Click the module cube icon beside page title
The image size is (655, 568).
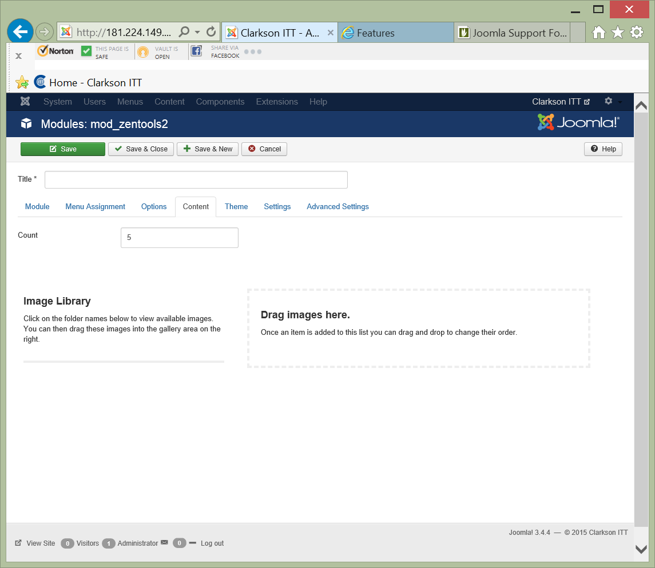(x=26, y=123)
